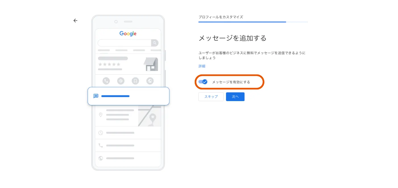Viewport: 398px width, 188px height.
Task: Open the 詳細 link
Action: (202, 66)
